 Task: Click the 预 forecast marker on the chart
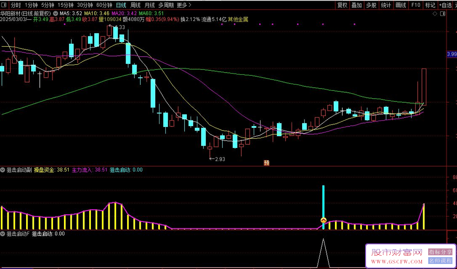266,163
